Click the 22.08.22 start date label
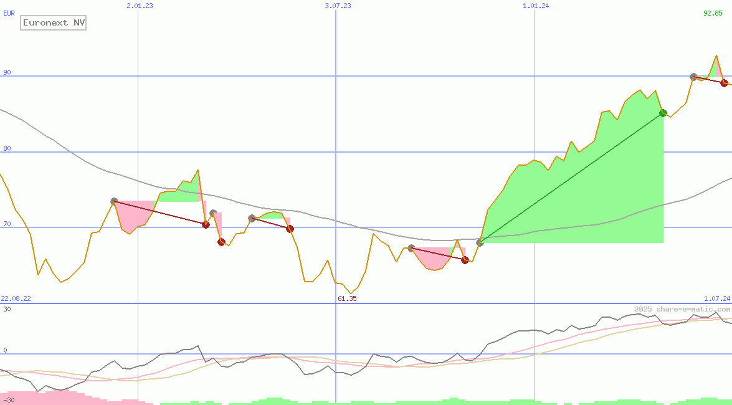732x405 pixels. [x=16, y=298]
